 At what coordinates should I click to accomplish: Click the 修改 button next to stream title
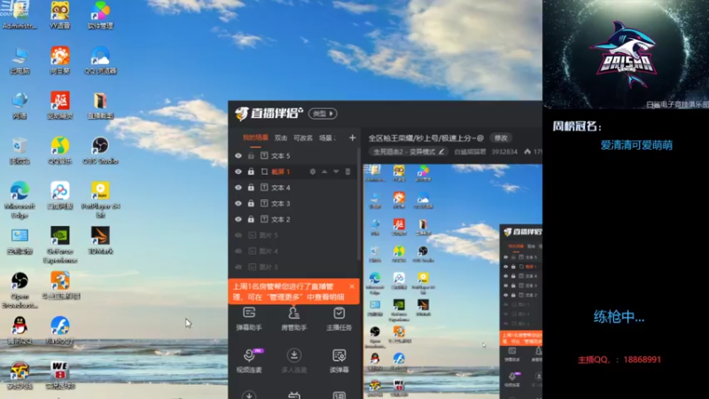(501, 138)
